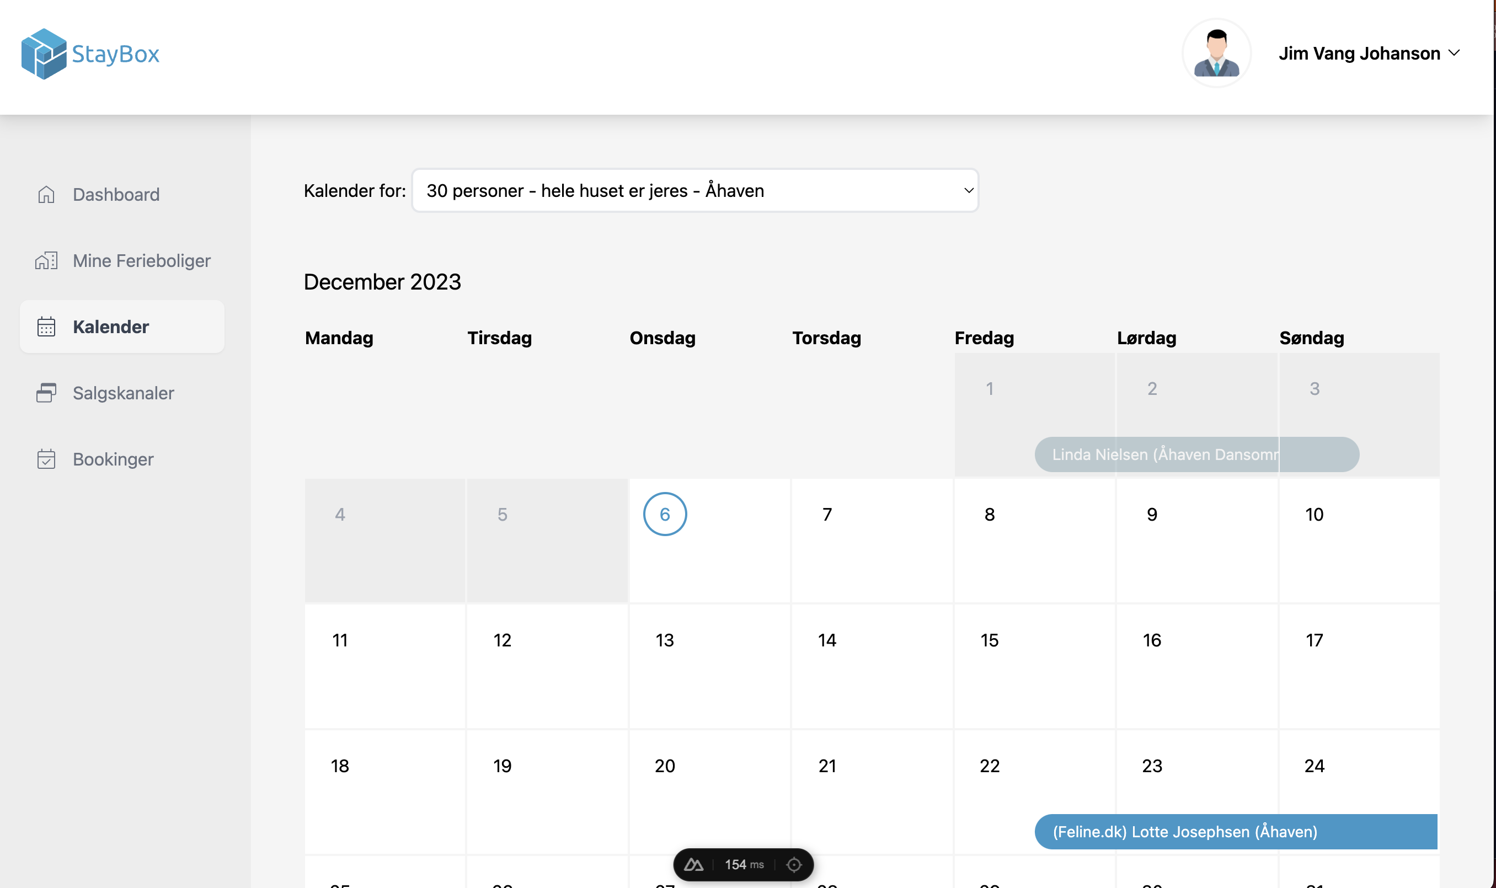1496x888 pixels.
Task: Expand the Jim Vang Johanson menu chevron
Action: (x=1455, y=54)
